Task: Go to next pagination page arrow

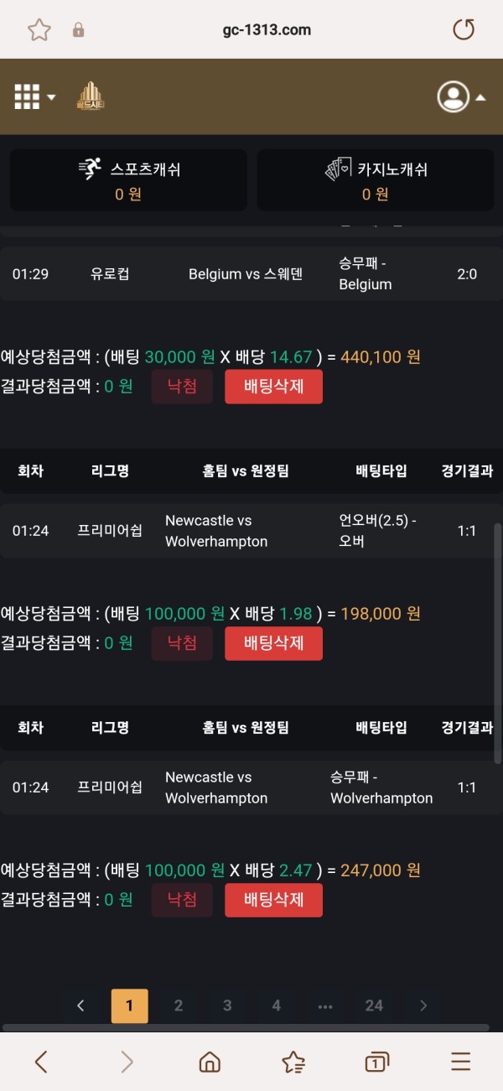Action: click(x=423, y=1005)
